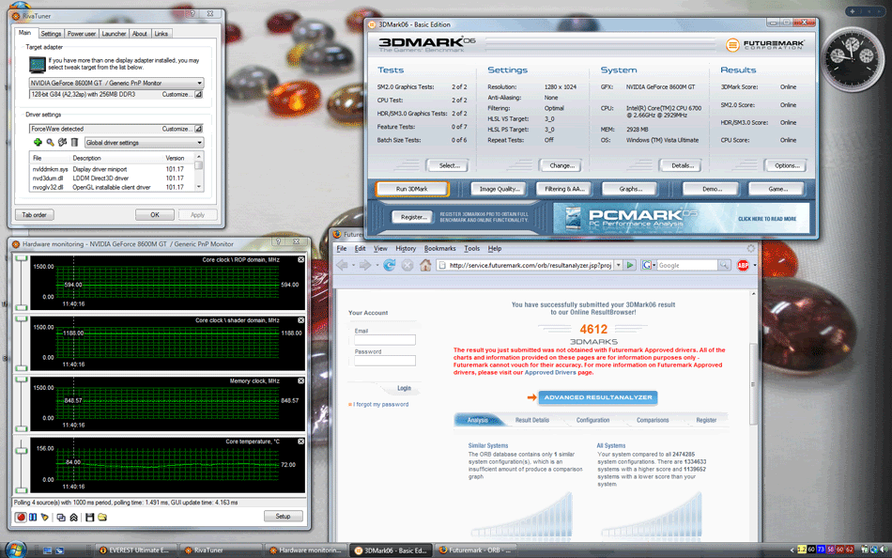892x558 pixels.
Task: Click the green Go arrow beside the URL bar
Action: pyautogui.click(x=630, y=265)
